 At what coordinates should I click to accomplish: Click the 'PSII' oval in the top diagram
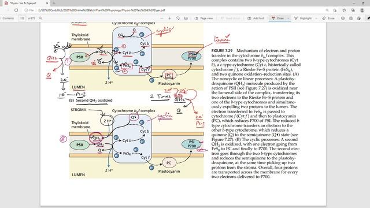pyautogui.click(x=80, y=57)
